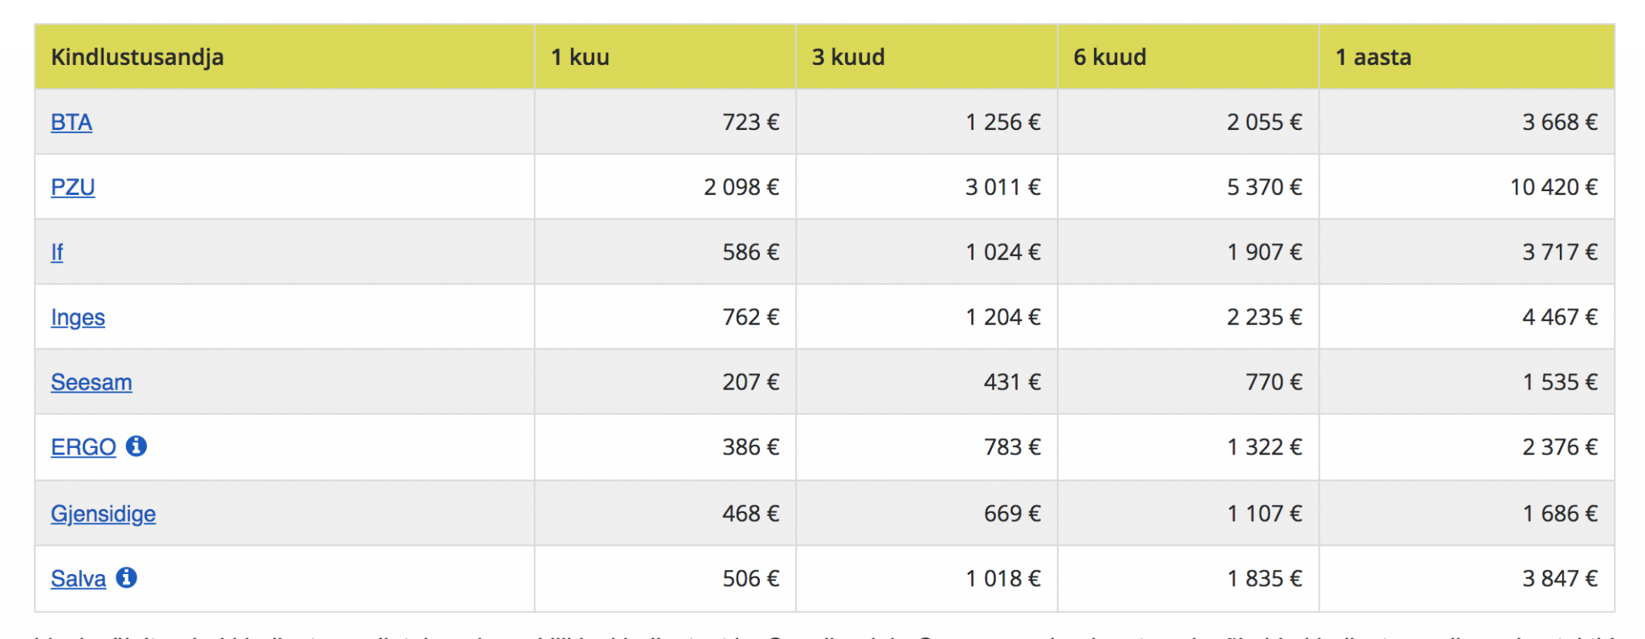Select the 207 € Seesam monthly price
This screenshot has width=1645, height=639.
750,382
